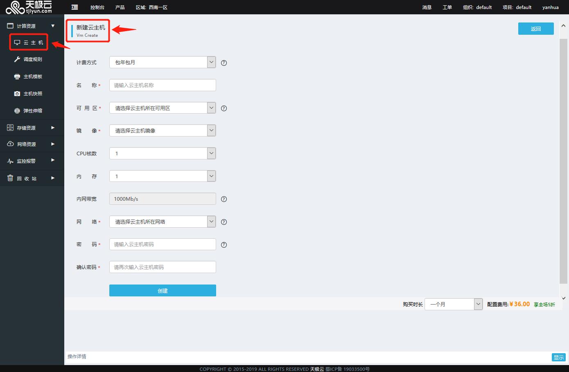Click the help icon beside 网络 dropdown
569x372 pixels.
224,222
